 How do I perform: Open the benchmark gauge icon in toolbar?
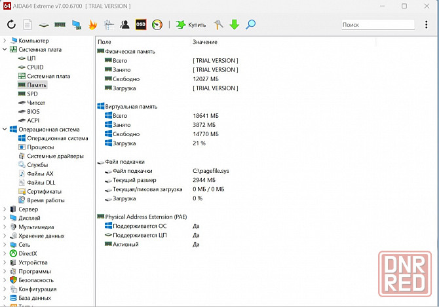tap(157, 25)
